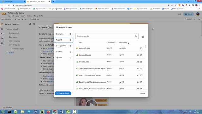
Task: Click the delete notebooks trash icon
Action: (x=143, y=37)
